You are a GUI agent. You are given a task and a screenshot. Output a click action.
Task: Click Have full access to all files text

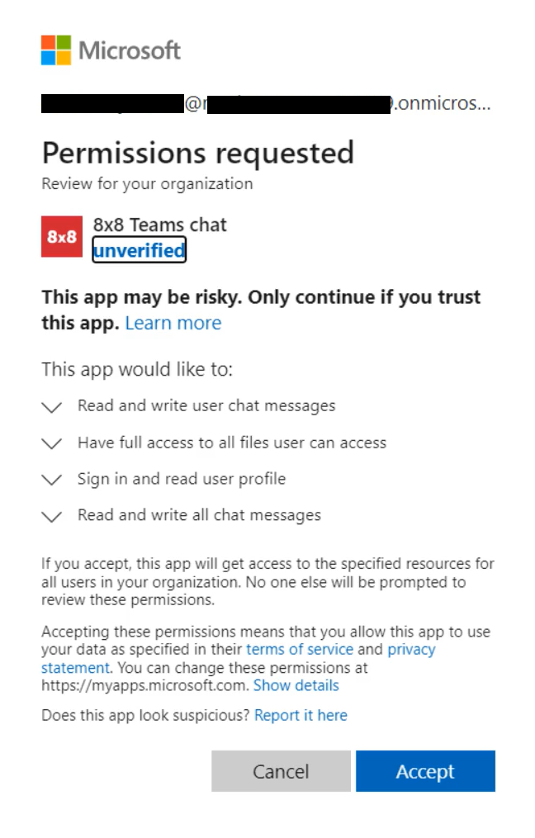tap(232, 443)
